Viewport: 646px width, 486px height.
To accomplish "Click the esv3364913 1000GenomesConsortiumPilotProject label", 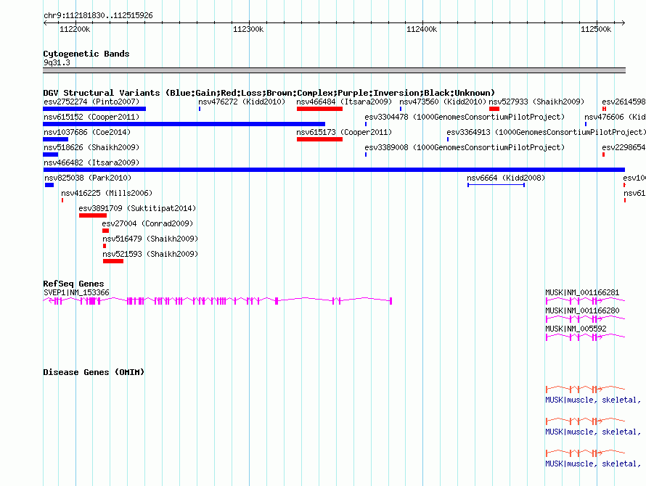I will 547,132.
